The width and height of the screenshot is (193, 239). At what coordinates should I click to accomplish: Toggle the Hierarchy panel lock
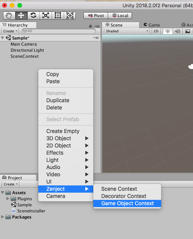point(90,26)
